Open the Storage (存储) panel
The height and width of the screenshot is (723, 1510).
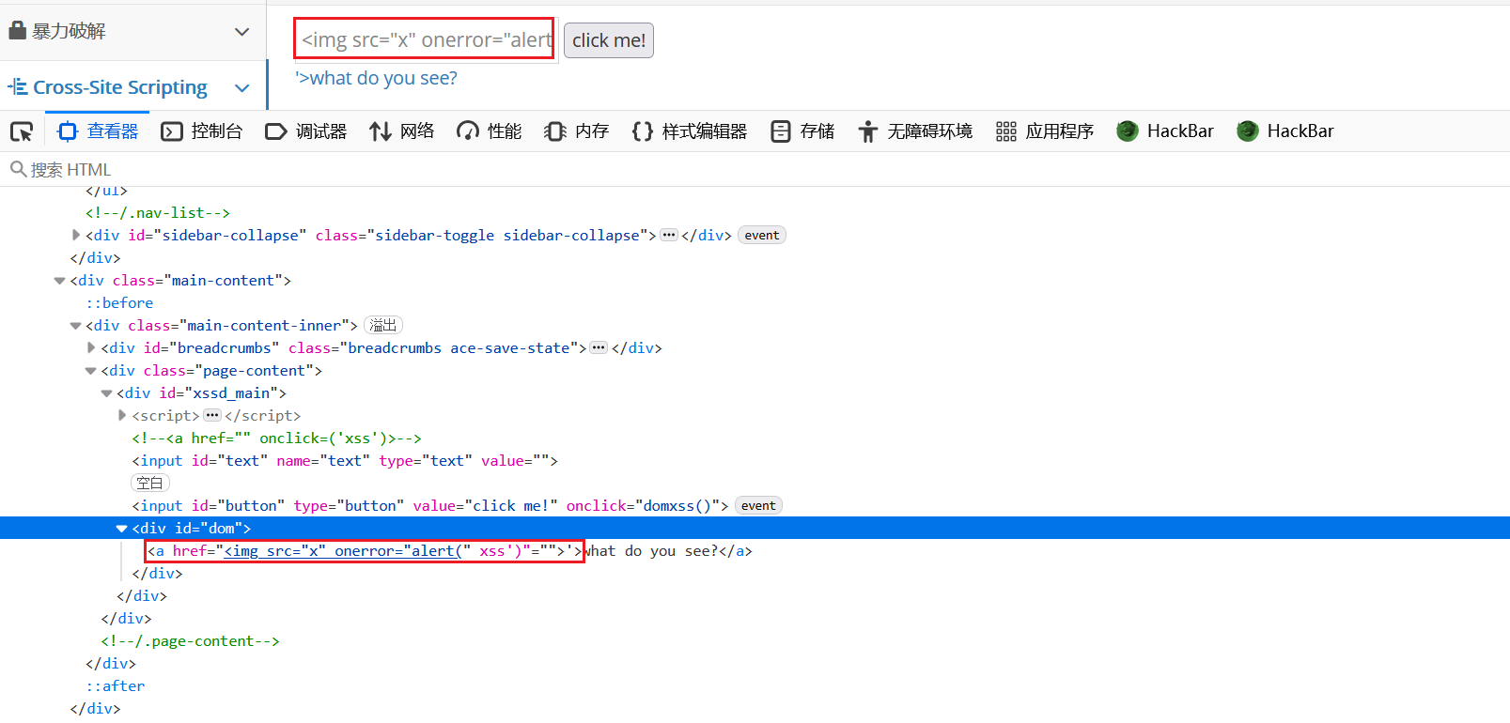point(802,131)
